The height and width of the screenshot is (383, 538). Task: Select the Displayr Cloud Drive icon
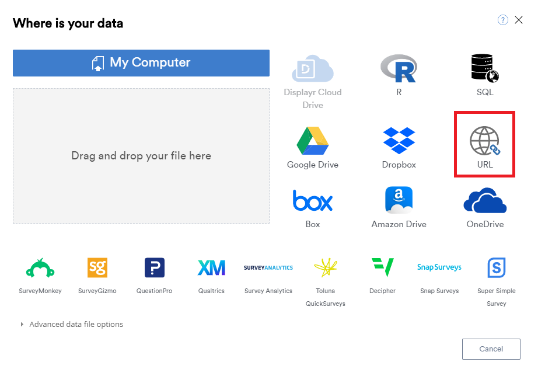pyautogui.click(x=313, y=69)
